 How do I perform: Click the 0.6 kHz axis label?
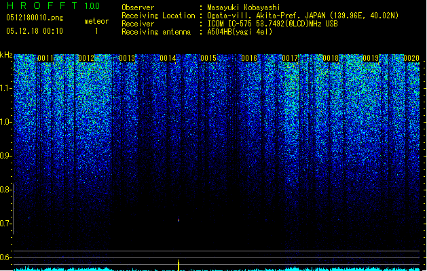click(6, 257)
